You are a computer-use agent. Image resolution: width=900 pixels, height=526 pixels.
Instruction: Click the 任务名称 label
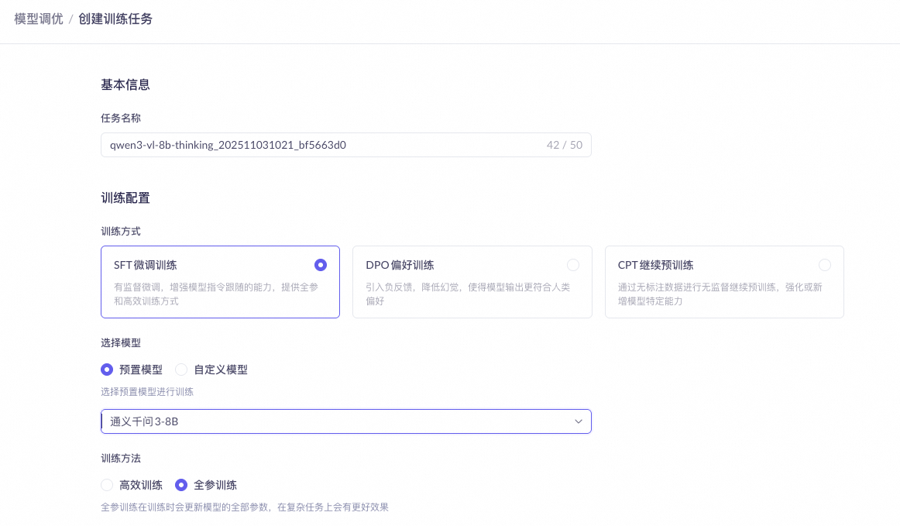(x=121, y=119)
